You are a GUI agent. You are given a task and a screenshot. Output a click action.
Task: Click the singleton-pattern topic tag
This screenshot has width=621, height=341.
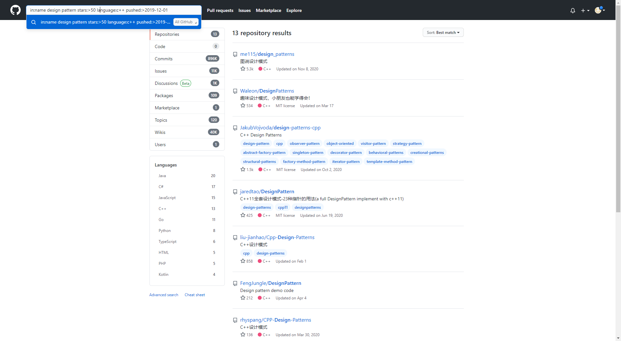(x=308, y=153)
